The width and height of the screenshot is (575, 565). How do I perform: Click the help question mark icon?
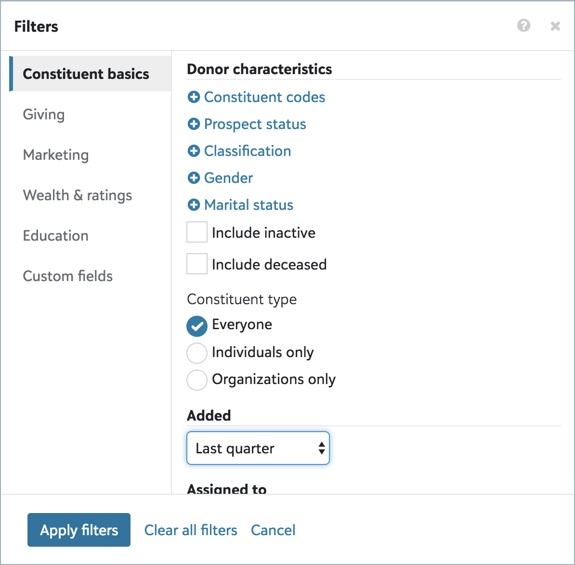coord(523,26)
